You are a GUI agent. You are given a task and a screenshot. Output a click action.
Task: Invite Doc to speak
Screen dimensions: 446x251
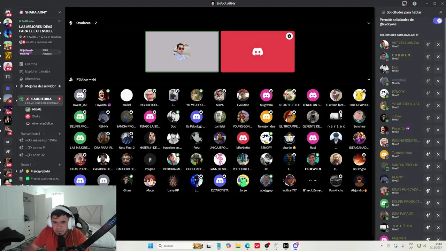coord(428,69)
